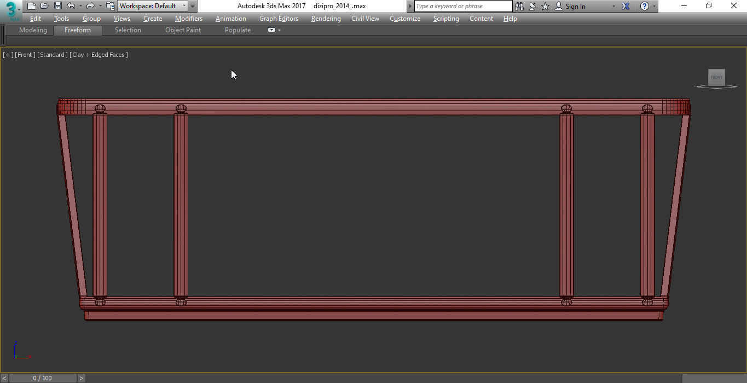Click the viewport [+] general label menu
The image size is (747, 383).
8,55
